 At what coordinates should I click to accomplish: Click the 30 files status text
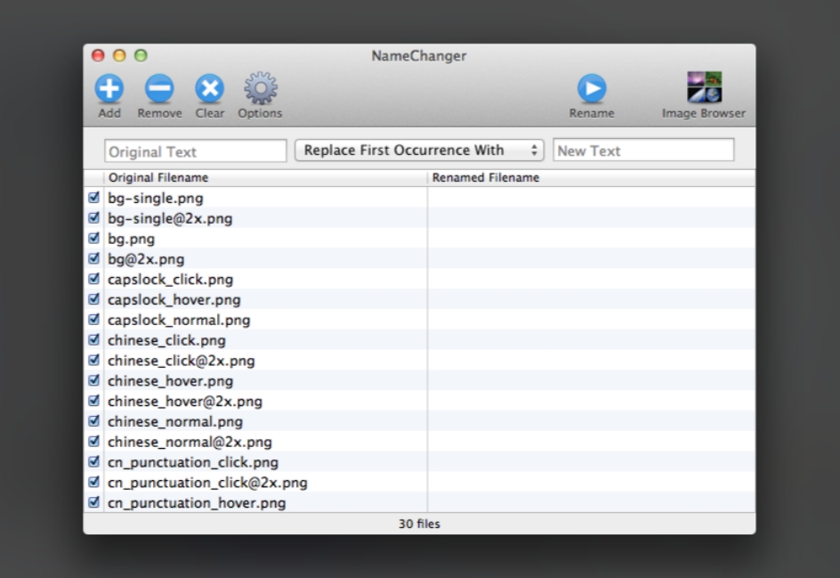(x=419, y=524)
